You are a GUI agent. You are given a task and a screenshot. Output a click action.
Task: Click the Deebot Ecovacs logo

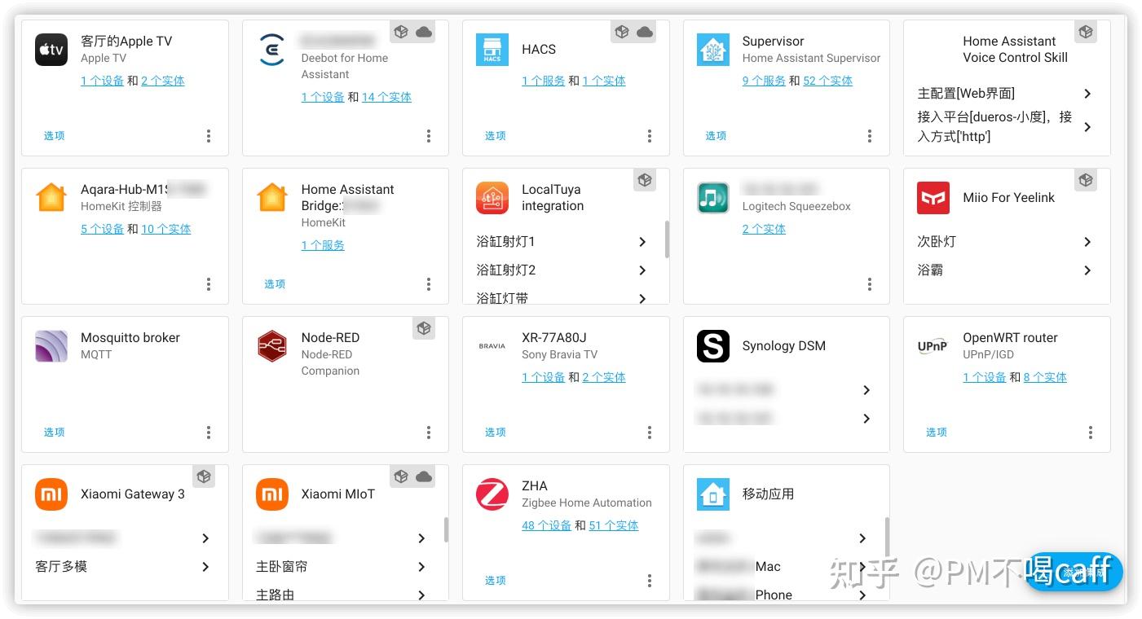click(272, 50)
